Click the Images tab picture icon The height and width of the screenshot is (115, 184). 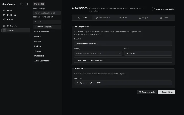(140, 18)
